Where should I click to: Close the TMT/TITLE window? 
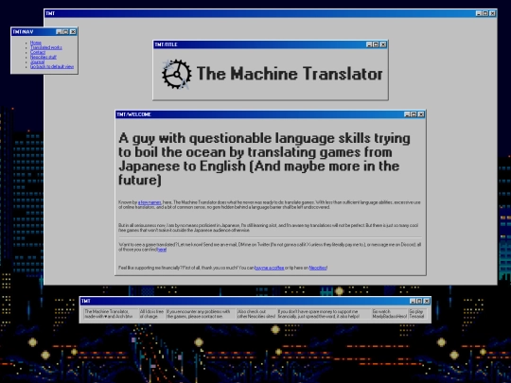383,44
